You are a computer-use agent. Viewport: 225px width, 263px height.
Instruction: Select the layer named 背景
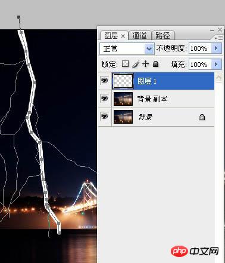[x=145, y=117]
